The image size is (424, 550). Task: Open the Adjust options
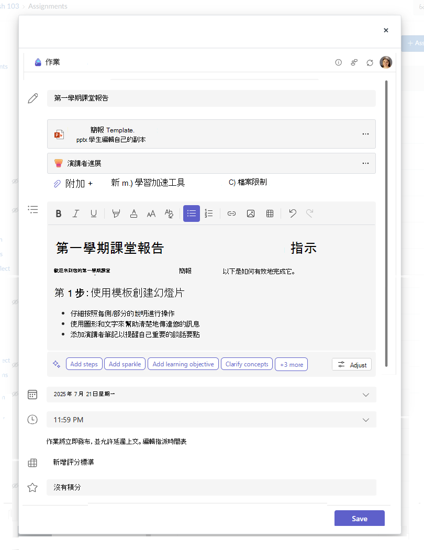click(352, 365)
